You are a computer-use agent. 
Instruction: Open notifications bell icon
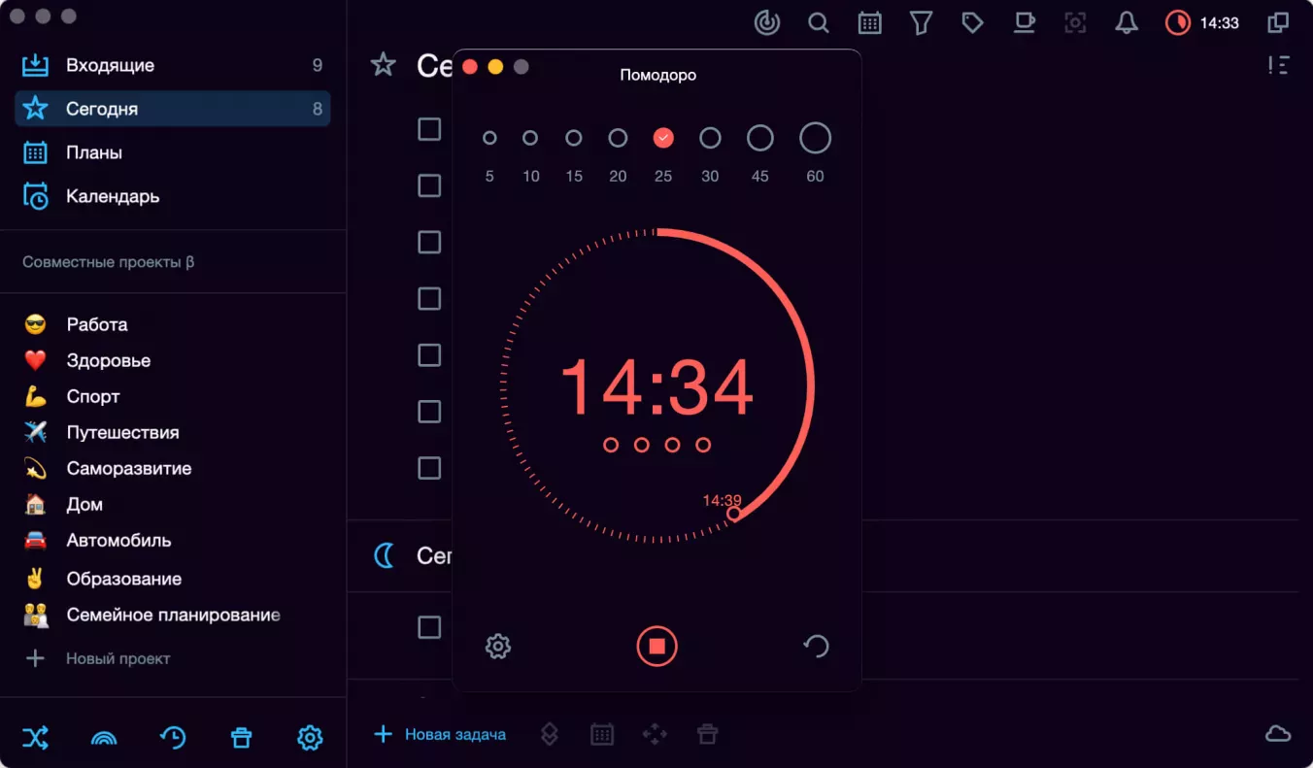[x=1127, y=22]
